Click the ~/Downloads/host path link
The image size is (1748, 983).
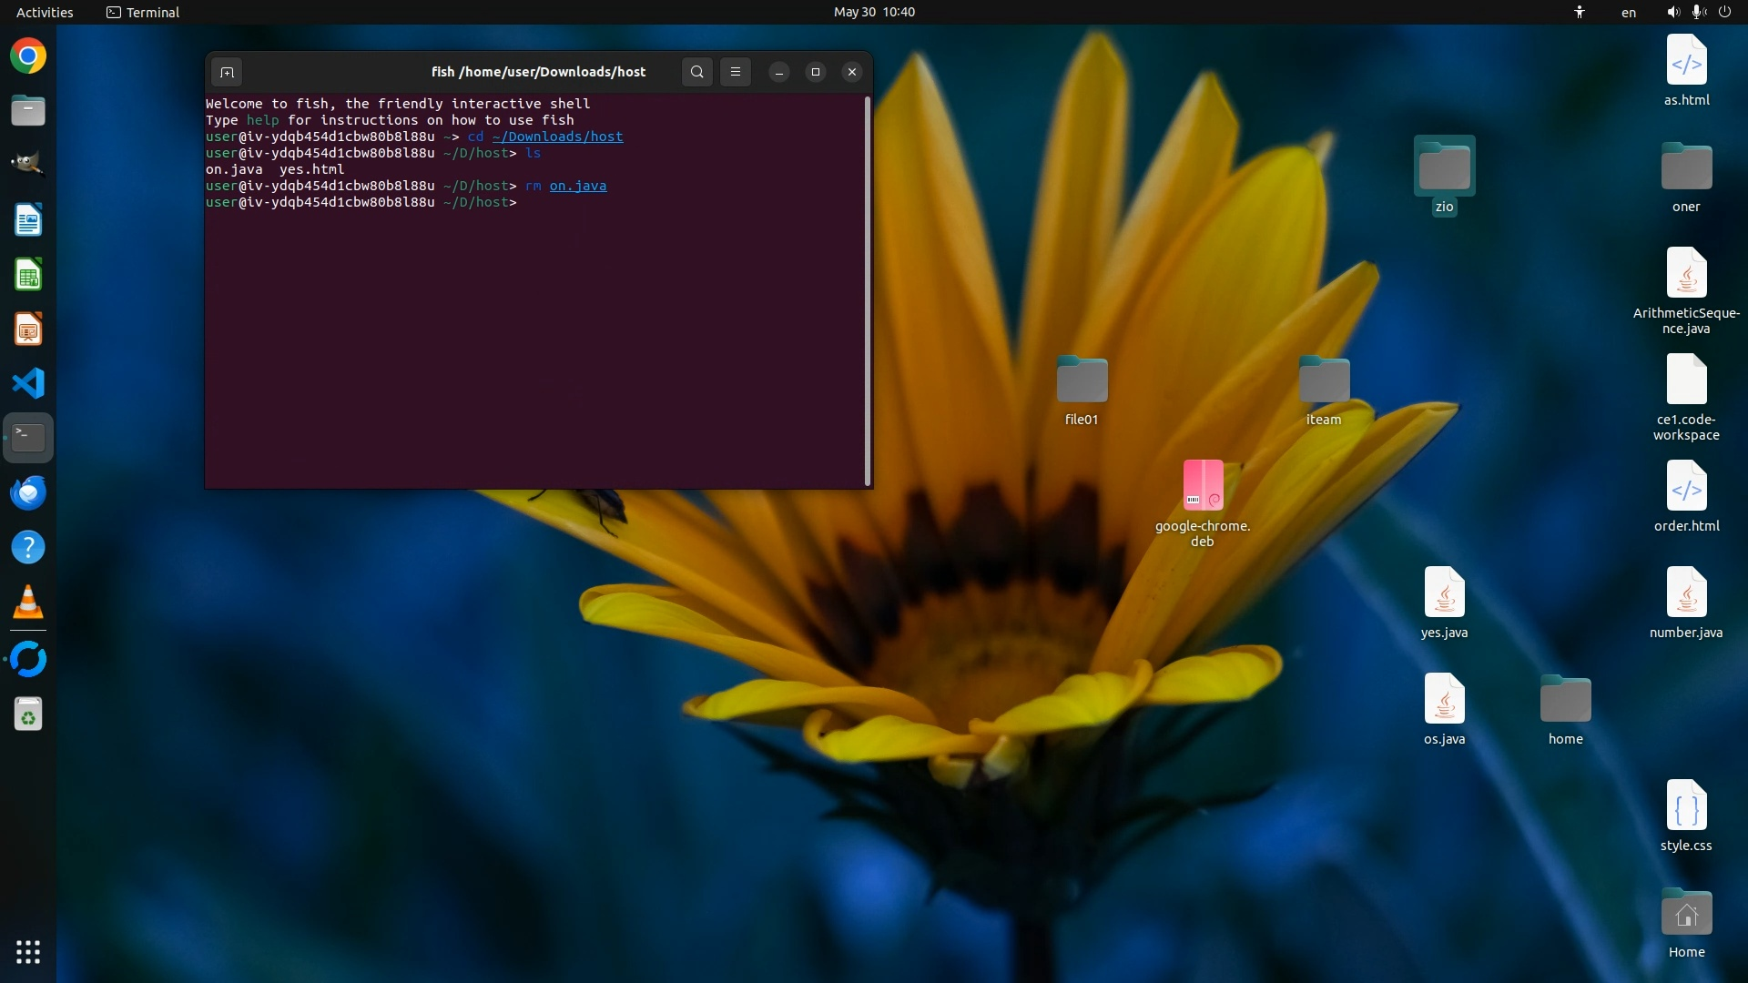[x=557, y=137]
